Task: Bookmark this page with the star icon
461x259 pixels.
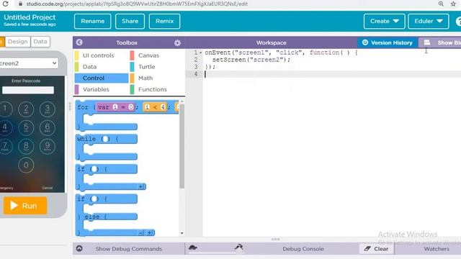Action: [x=453, y=4]
